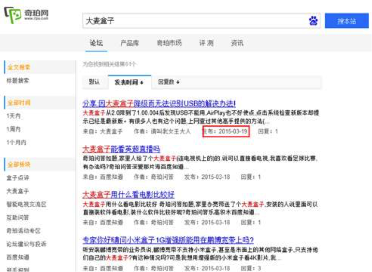Image resolution: width=372 pixels, height=272 pixels.
Task: Open the 评测 tab
Action: 206,43
